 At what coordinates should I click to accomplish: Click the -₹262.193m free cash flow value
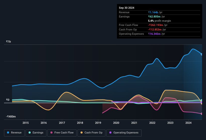coord(155,25)
